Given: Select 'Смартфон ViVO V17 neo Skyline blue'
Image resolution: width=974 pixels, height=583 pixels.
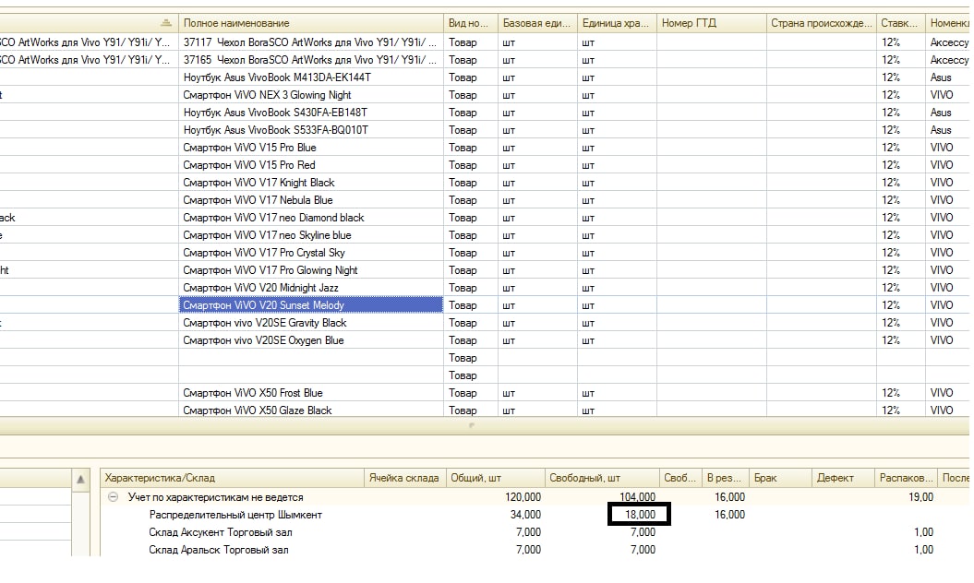Looking at the screenshot, I should (267, 235).
